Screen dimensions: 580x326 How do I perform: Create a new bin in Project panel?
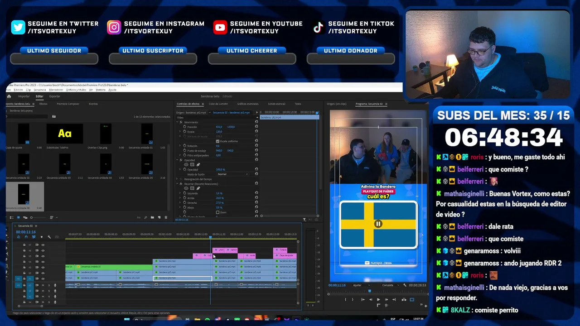click(x=152, y=217)
